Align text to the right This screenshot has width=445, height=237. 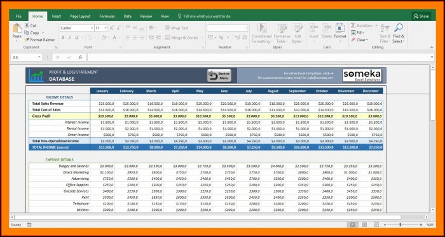[142, 37]
